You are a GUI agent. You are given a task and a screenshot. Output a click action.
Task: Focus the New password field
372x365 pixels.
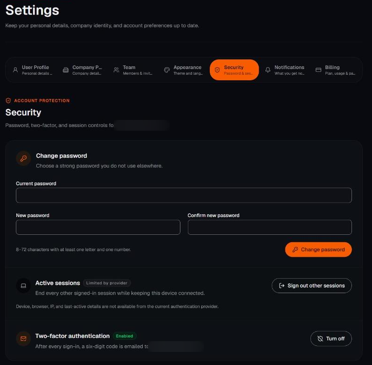pyautogui.click(x=98, y=227)
